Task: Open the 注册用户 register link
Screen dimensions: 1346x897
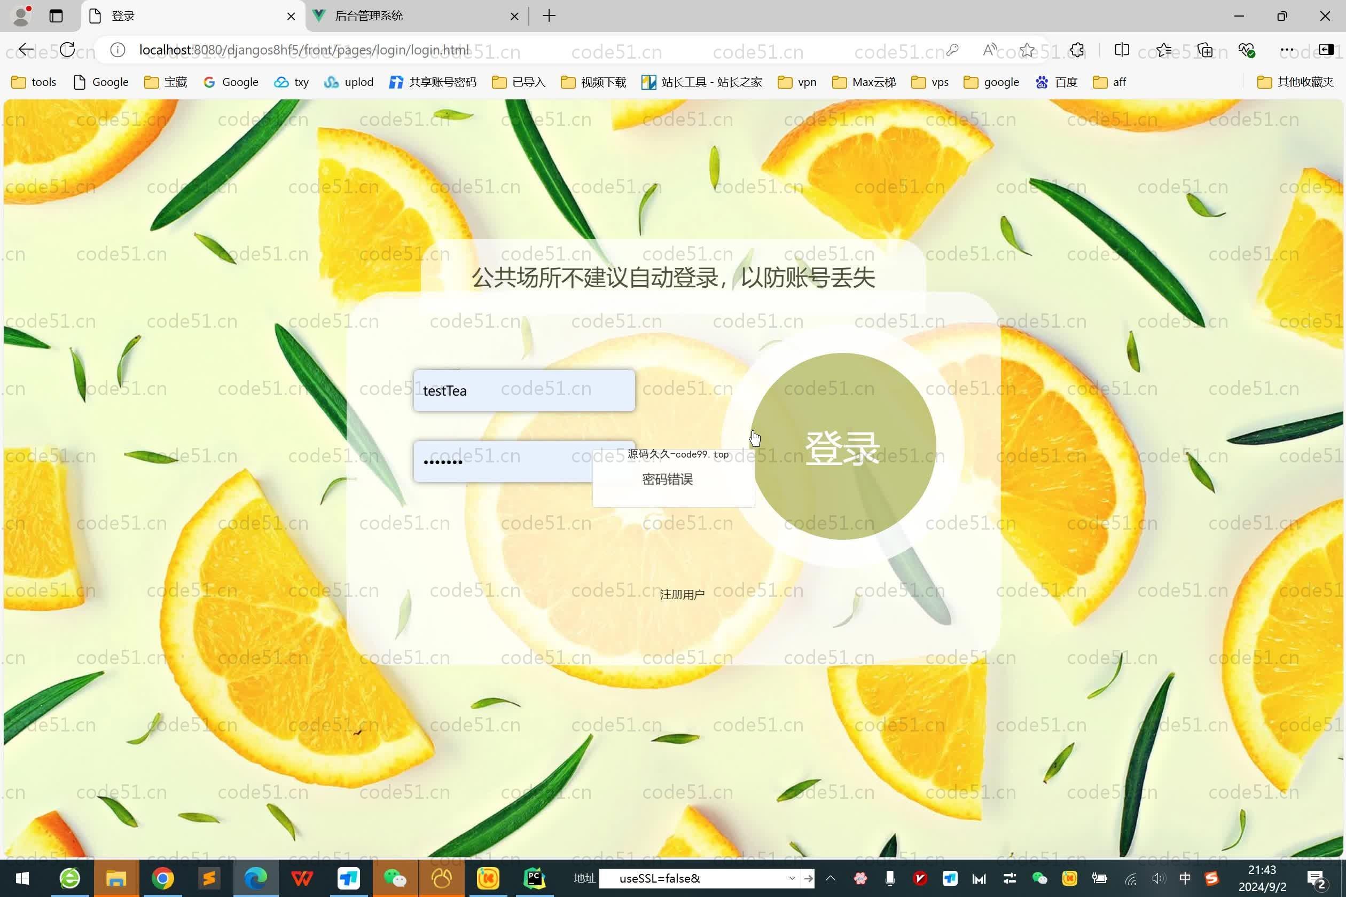Action: click(682, 594)
